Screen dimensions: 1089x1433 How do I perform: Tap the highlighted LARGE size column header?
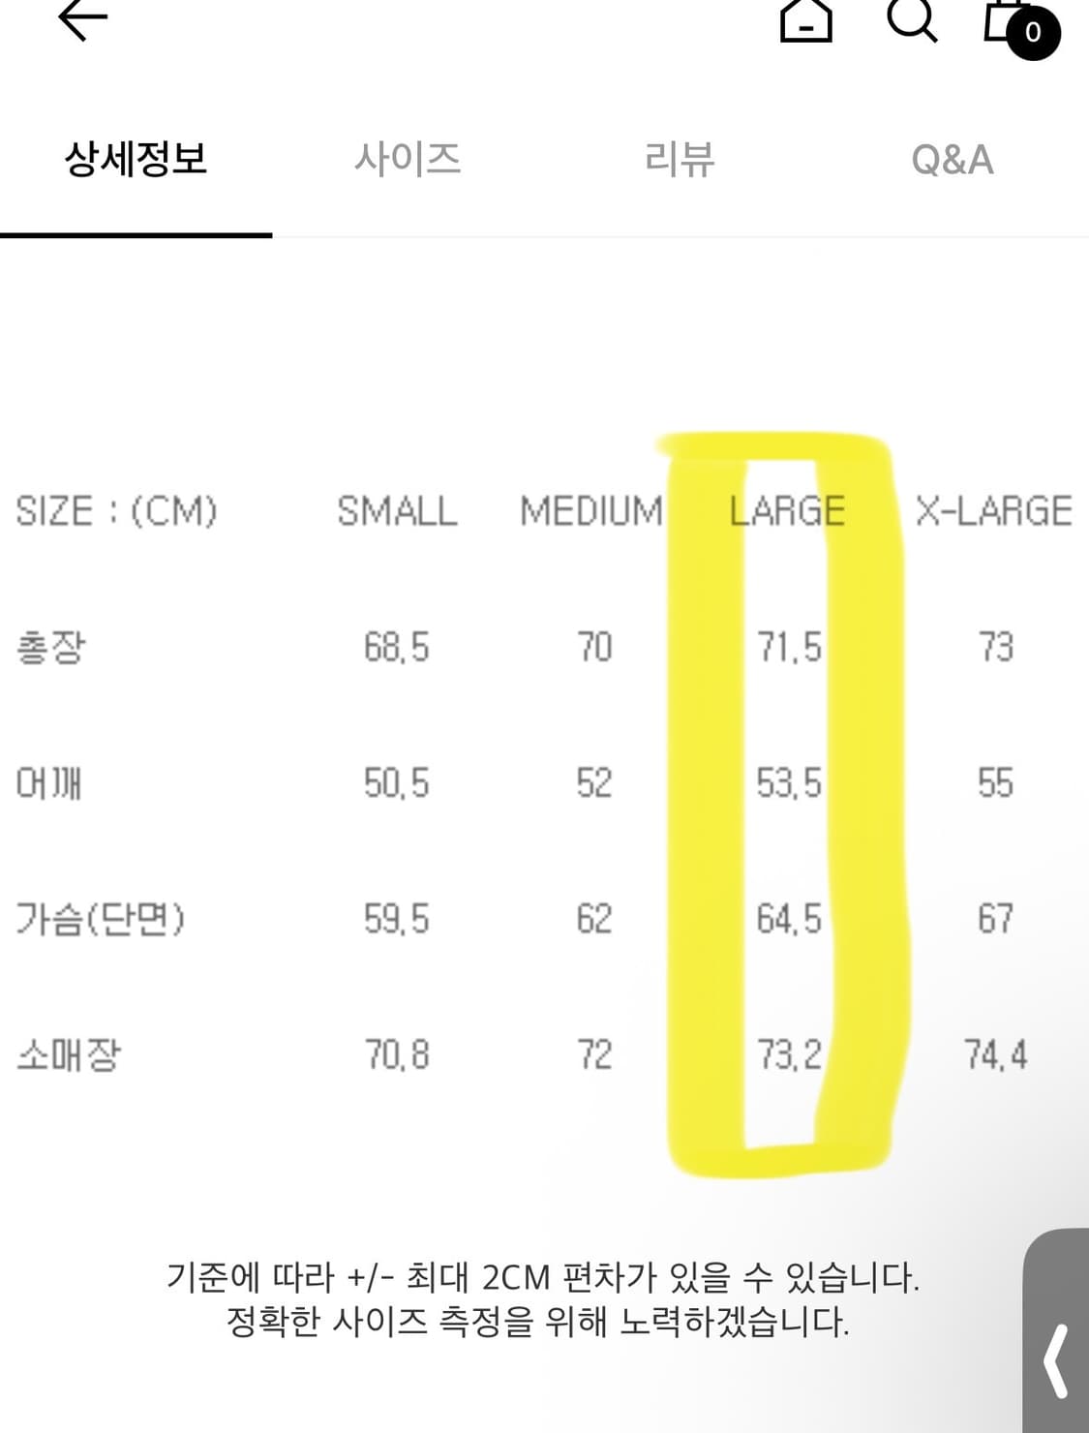(786, 508)
